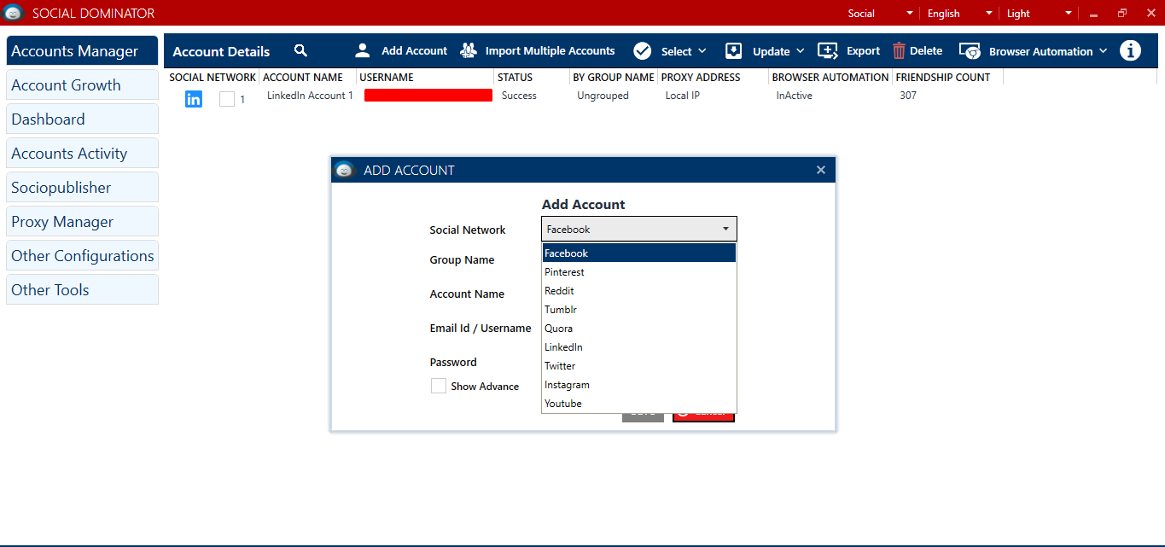Click the Account Details heading
The width and height of the screenshot is (1165, 547).
point(221,51)
